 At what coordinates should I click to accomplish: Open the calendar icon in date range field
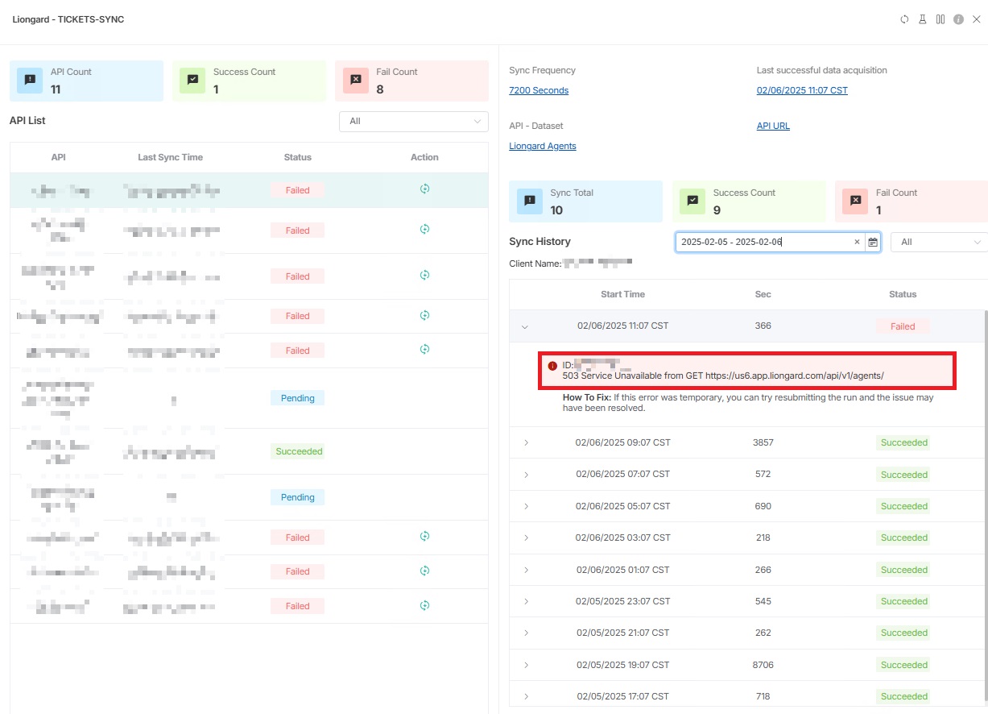873,242
